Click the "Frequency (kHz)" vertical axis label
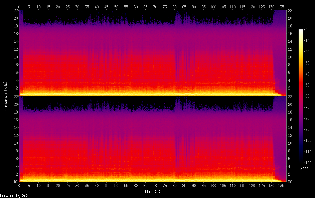The width and height of the screenshot is (315, 198). (x=5, y=96)
